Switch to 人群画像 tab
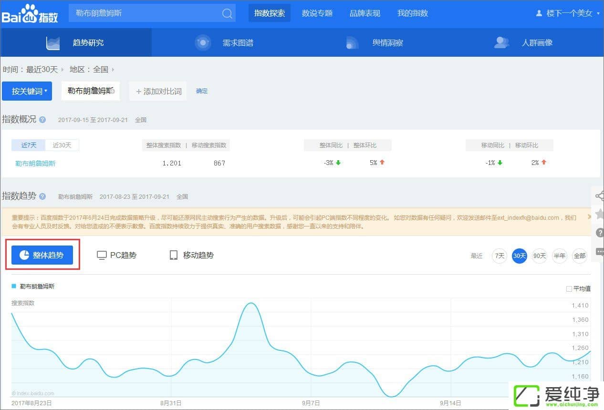 pyautogui.click(x=526, y=43)
